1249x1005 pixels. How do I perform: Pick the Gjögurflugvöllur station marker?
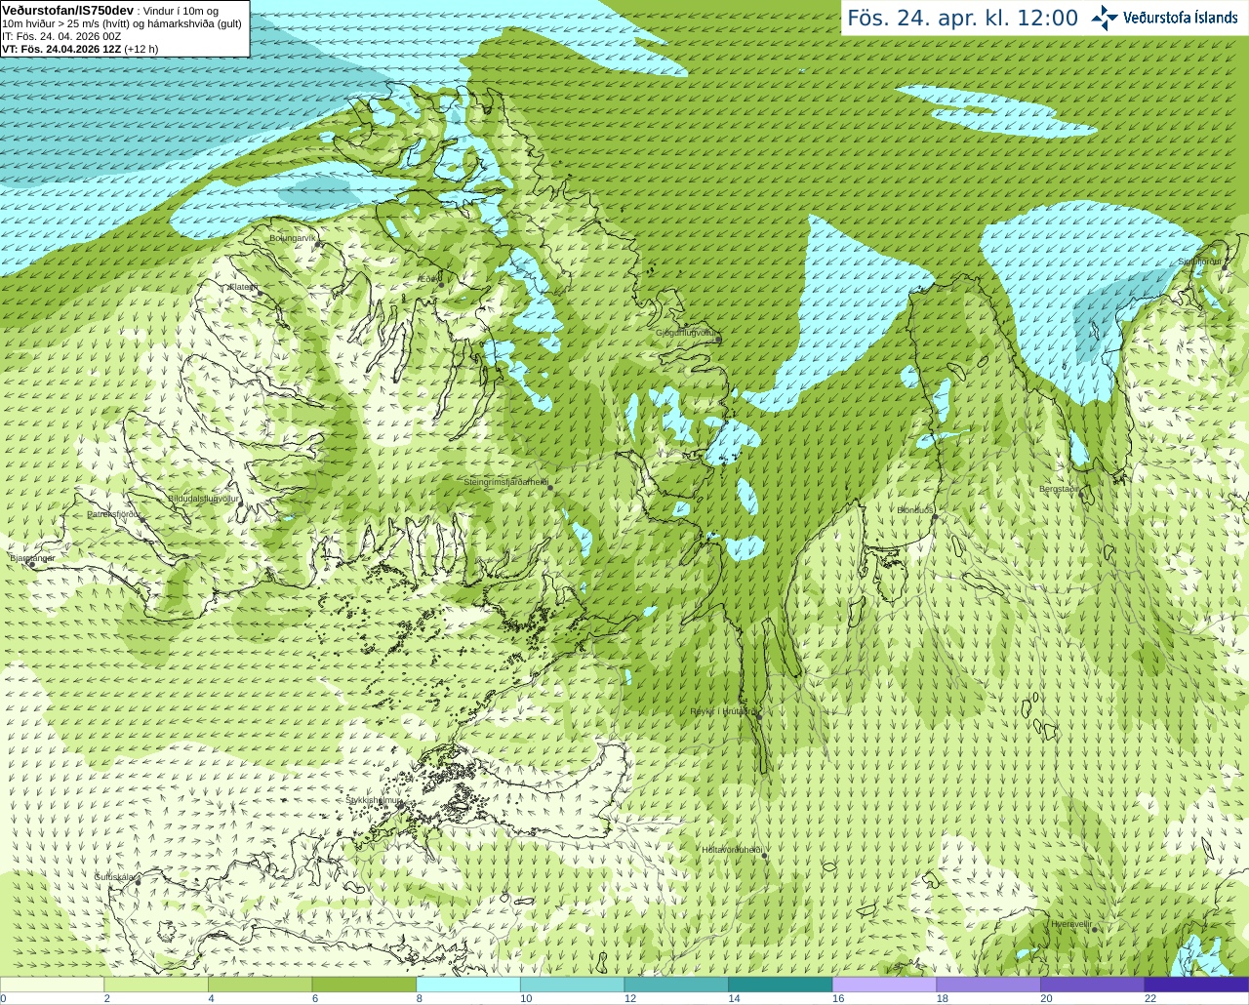(x=719, y=339)
